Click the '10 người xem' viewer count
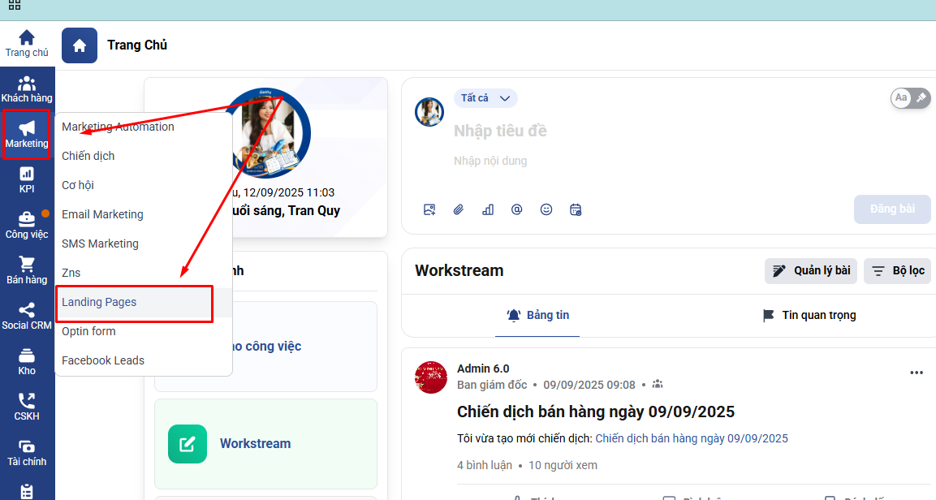Viewport: 936px width, 500px height. click(x=563, y=465)
